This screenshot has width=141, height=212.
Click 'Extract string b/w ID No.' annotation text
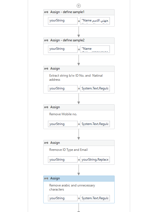pyautogui.click(x=76, y=77)
